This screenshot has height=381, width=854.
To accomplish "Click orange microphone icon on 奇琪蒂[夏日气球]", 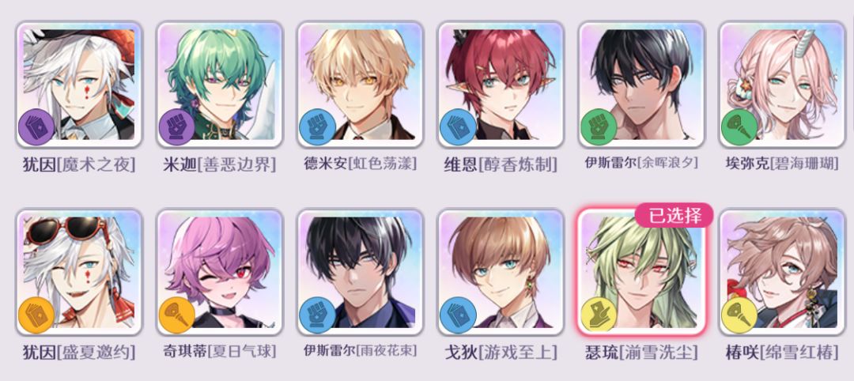I will point(177,315).
